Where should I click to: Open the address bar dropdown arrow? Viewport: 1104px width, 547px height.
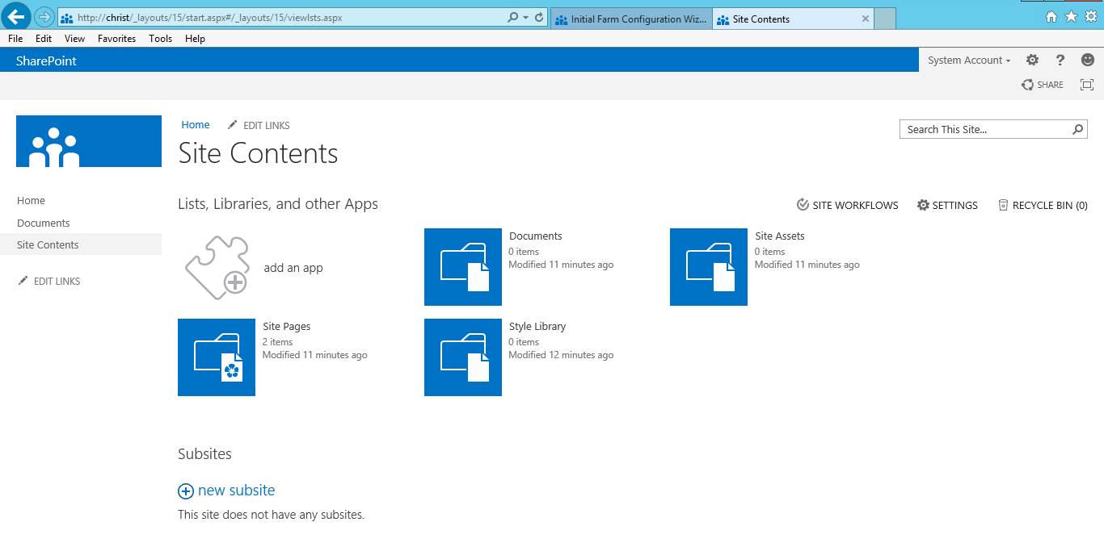(525, 18)
